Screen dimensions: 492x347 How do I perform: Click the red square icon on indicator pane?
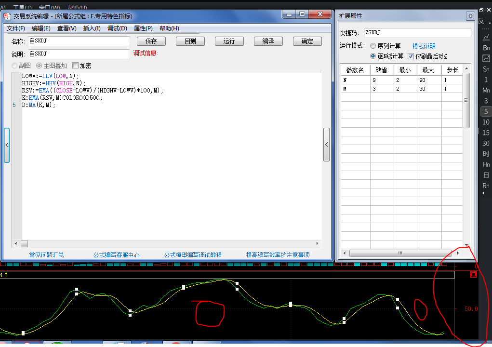[x=474, y=275]
